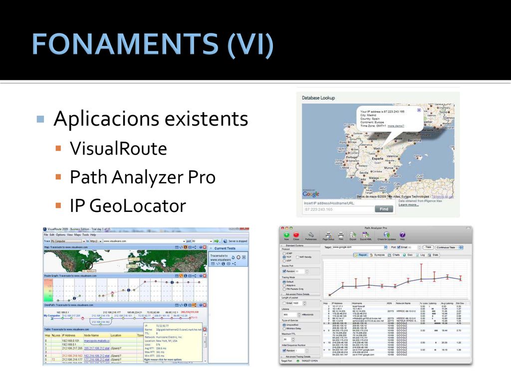Click Print icon in Path Analyzer Pro toolbar
Viewport: 511px width, 383px height.
[x=341, y=235]
